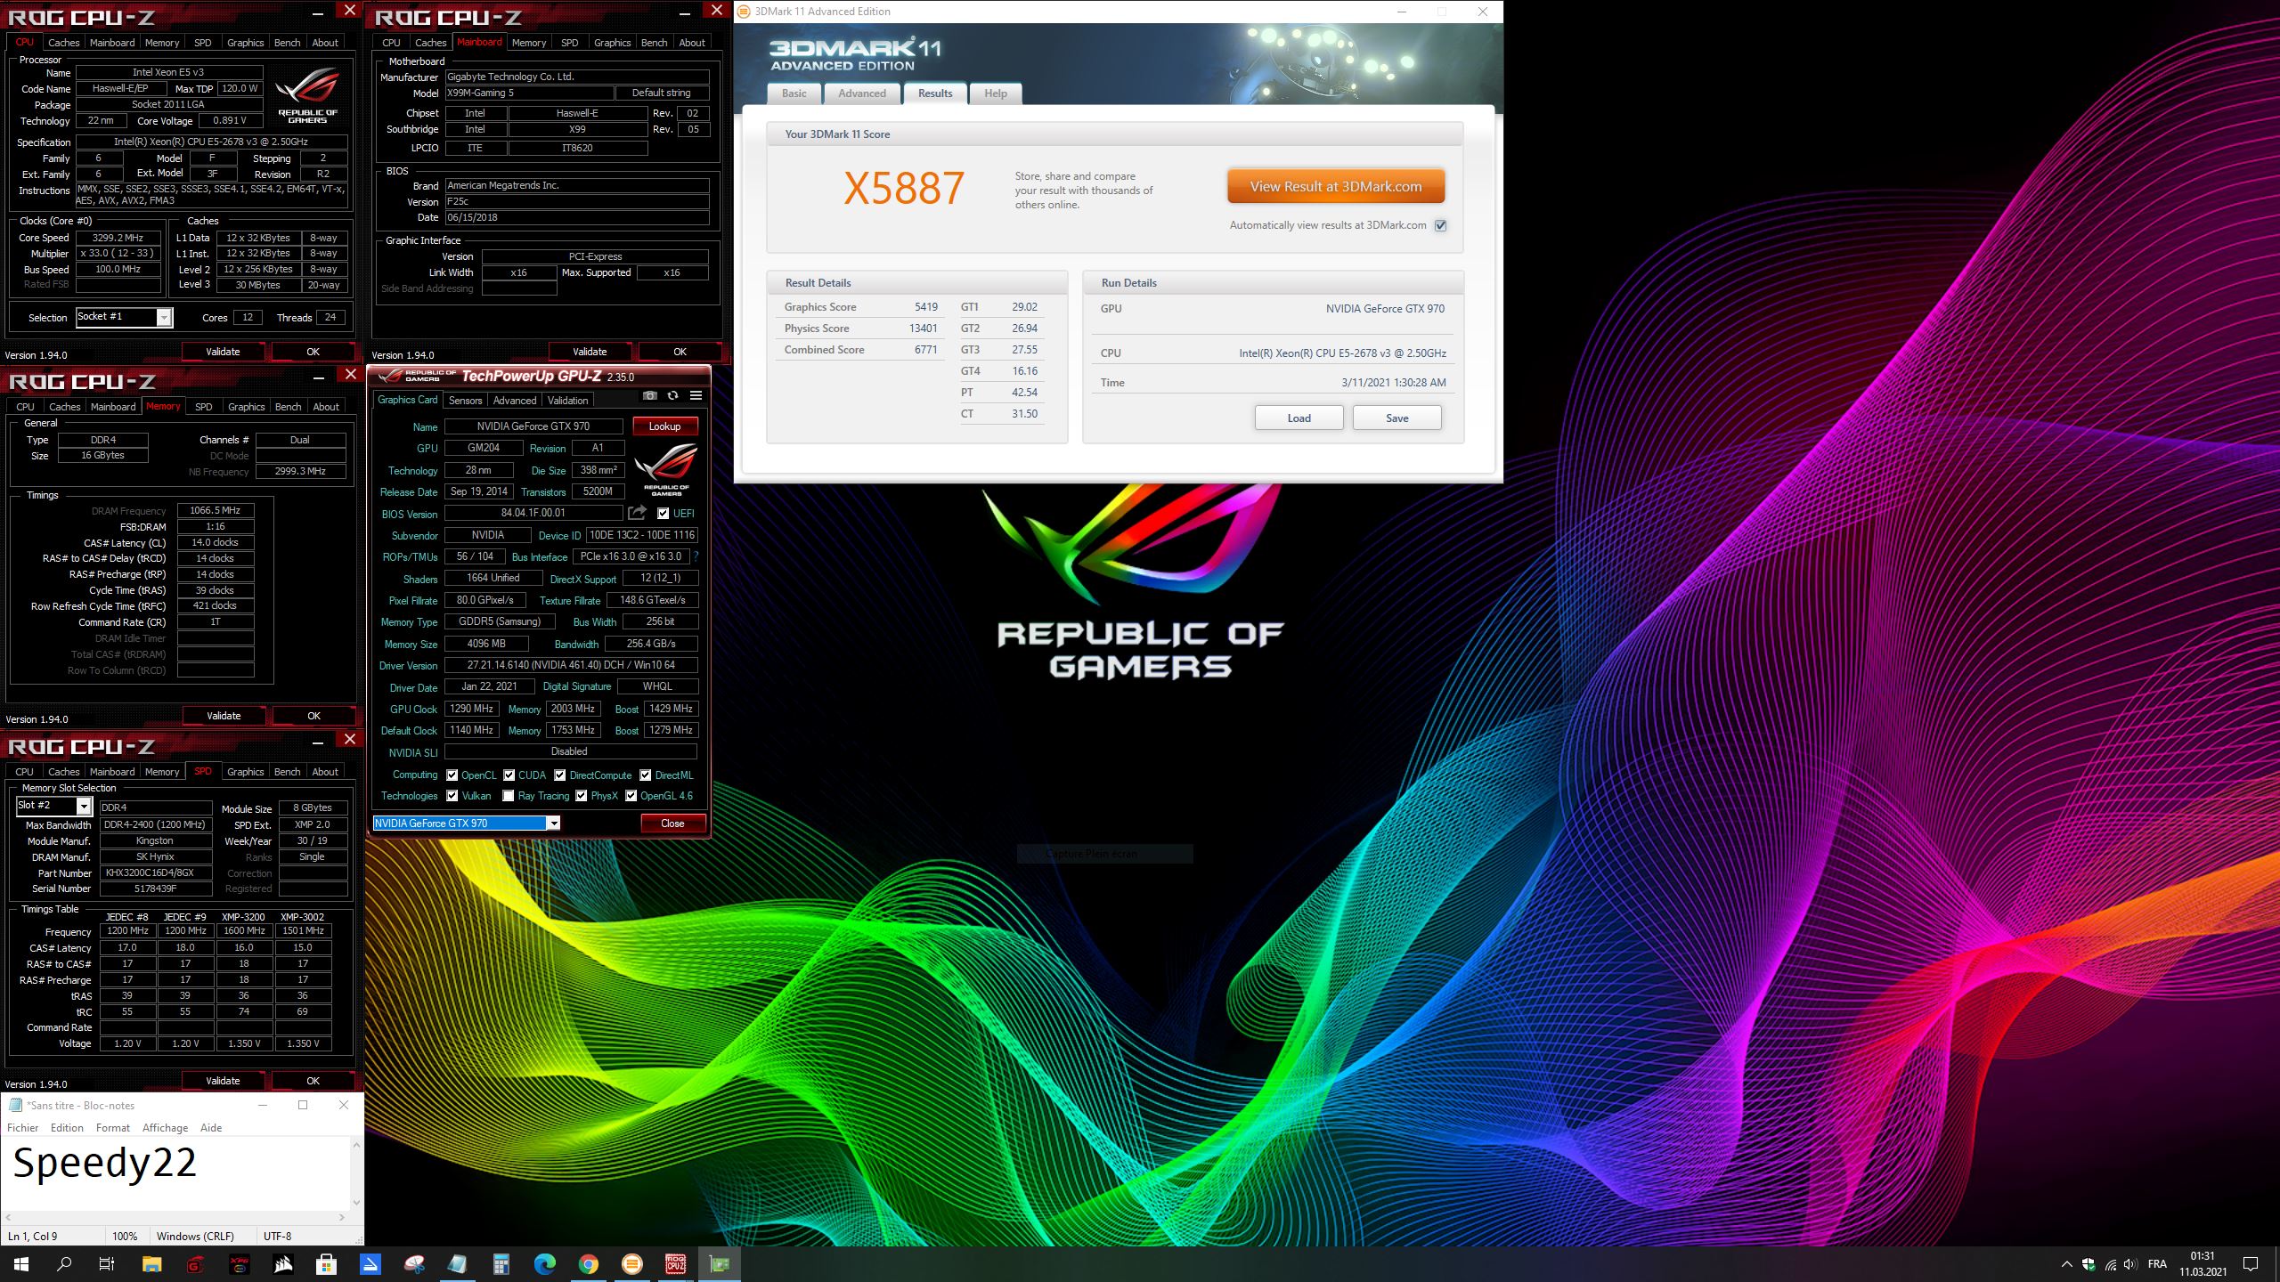Click the Lookup button in GPU-Z
The image size is (2280, 1282).
pos(664,426)
